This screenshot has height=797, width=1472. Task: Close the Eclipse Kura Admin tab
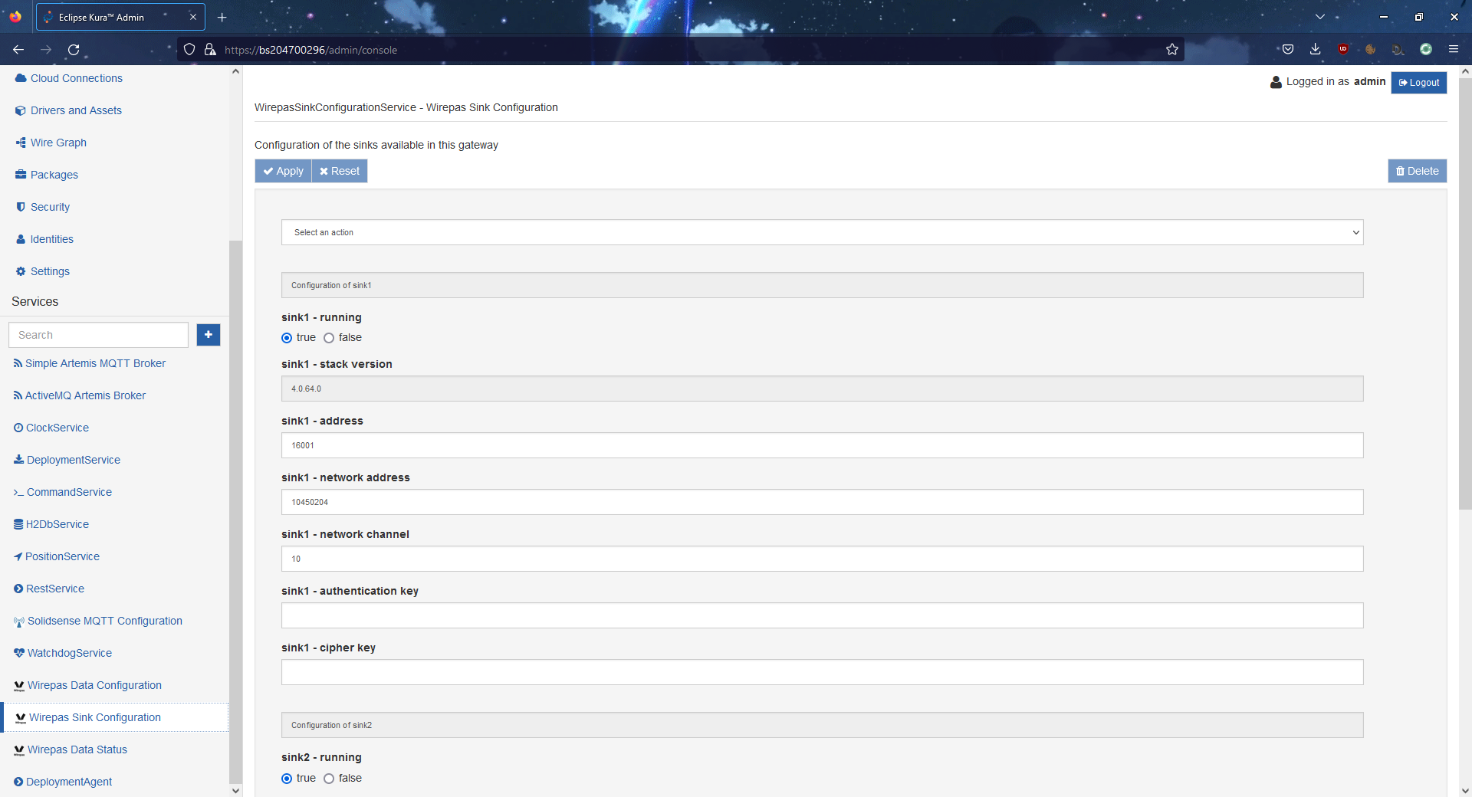[193, 17]
